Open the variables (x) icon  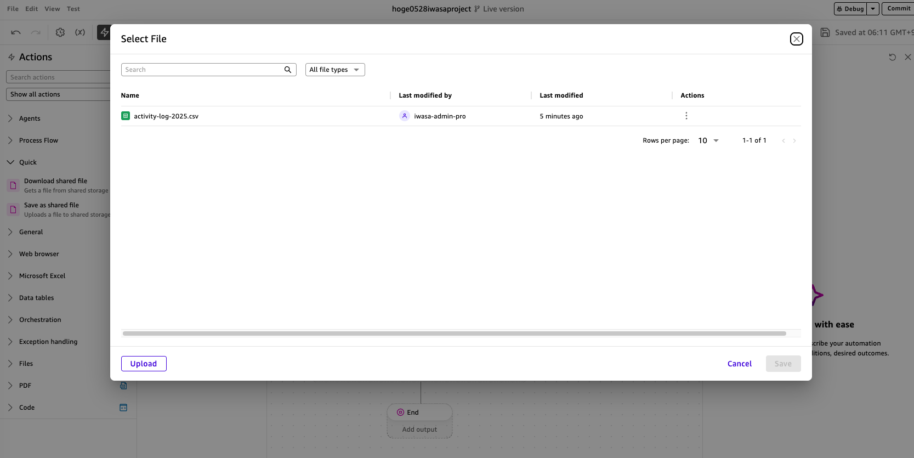[x=80, y=32]
